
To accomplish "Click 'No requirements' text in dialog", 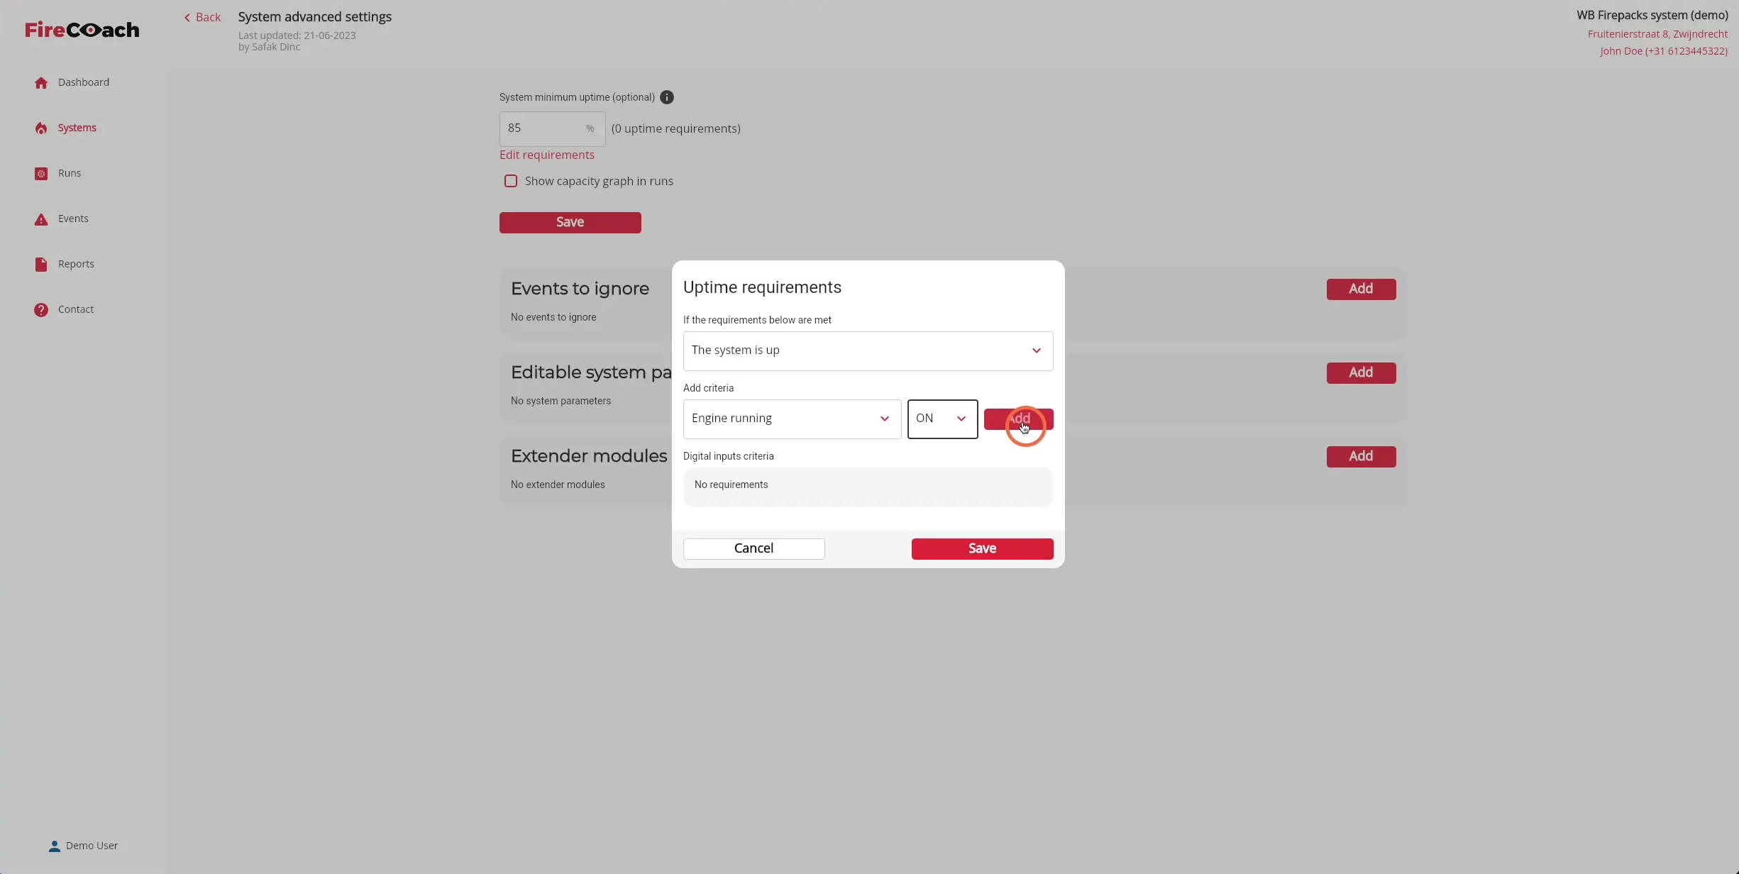I will click(731, 485).
